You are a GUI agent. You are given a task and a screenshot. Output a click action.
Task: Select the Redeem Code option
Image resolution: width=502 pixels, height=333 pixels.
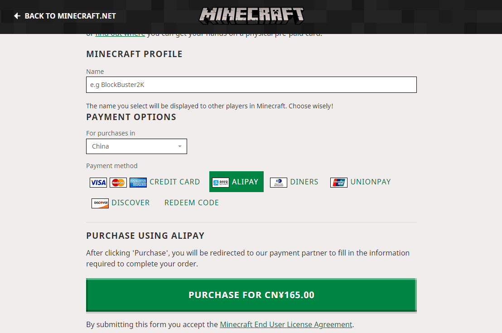point(192,203)
